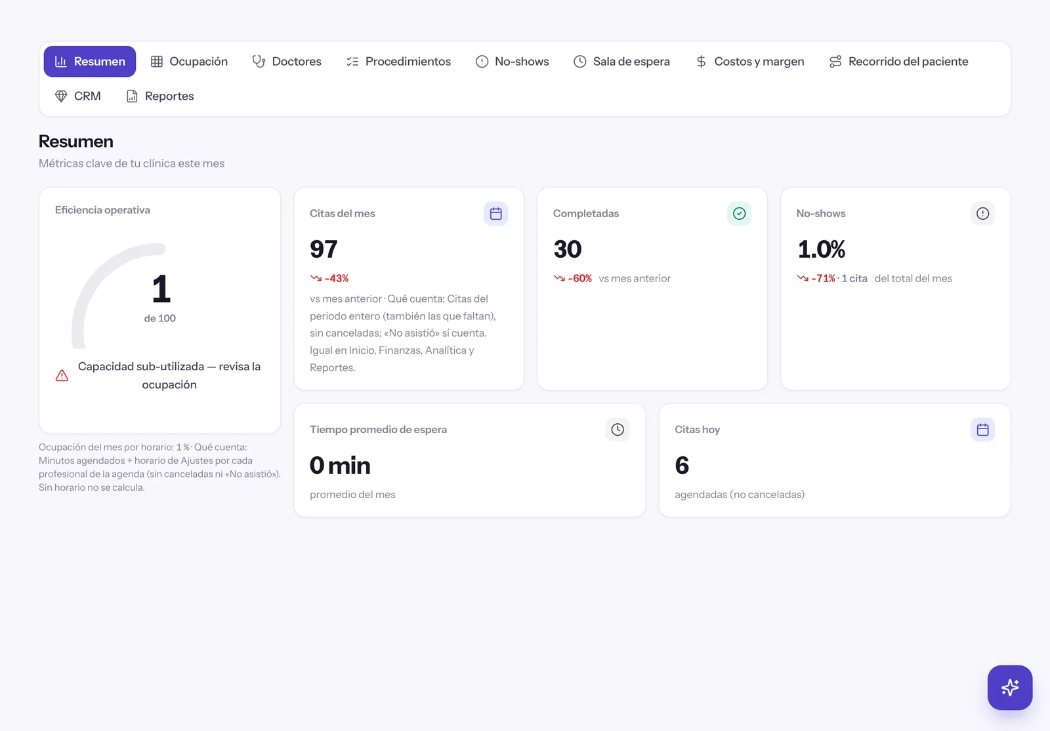
Task: Open Costos y margen tab
Action: coord(750,61)
